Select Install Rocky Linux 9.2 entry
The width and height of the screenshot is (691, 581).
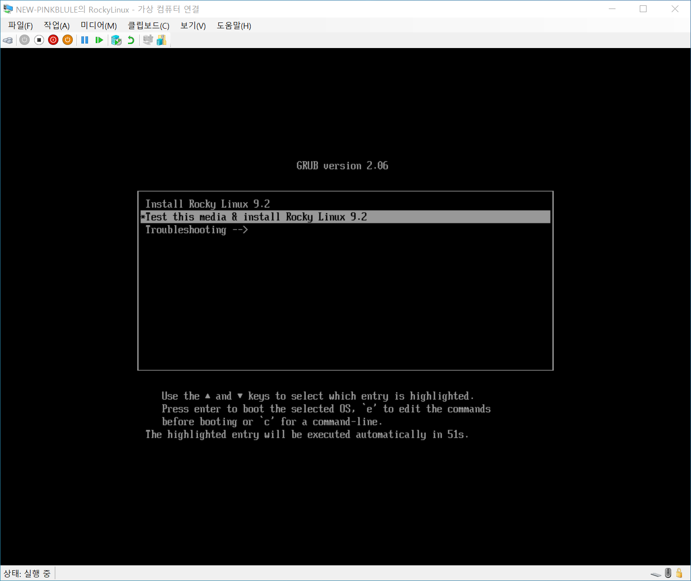point(345,204)
